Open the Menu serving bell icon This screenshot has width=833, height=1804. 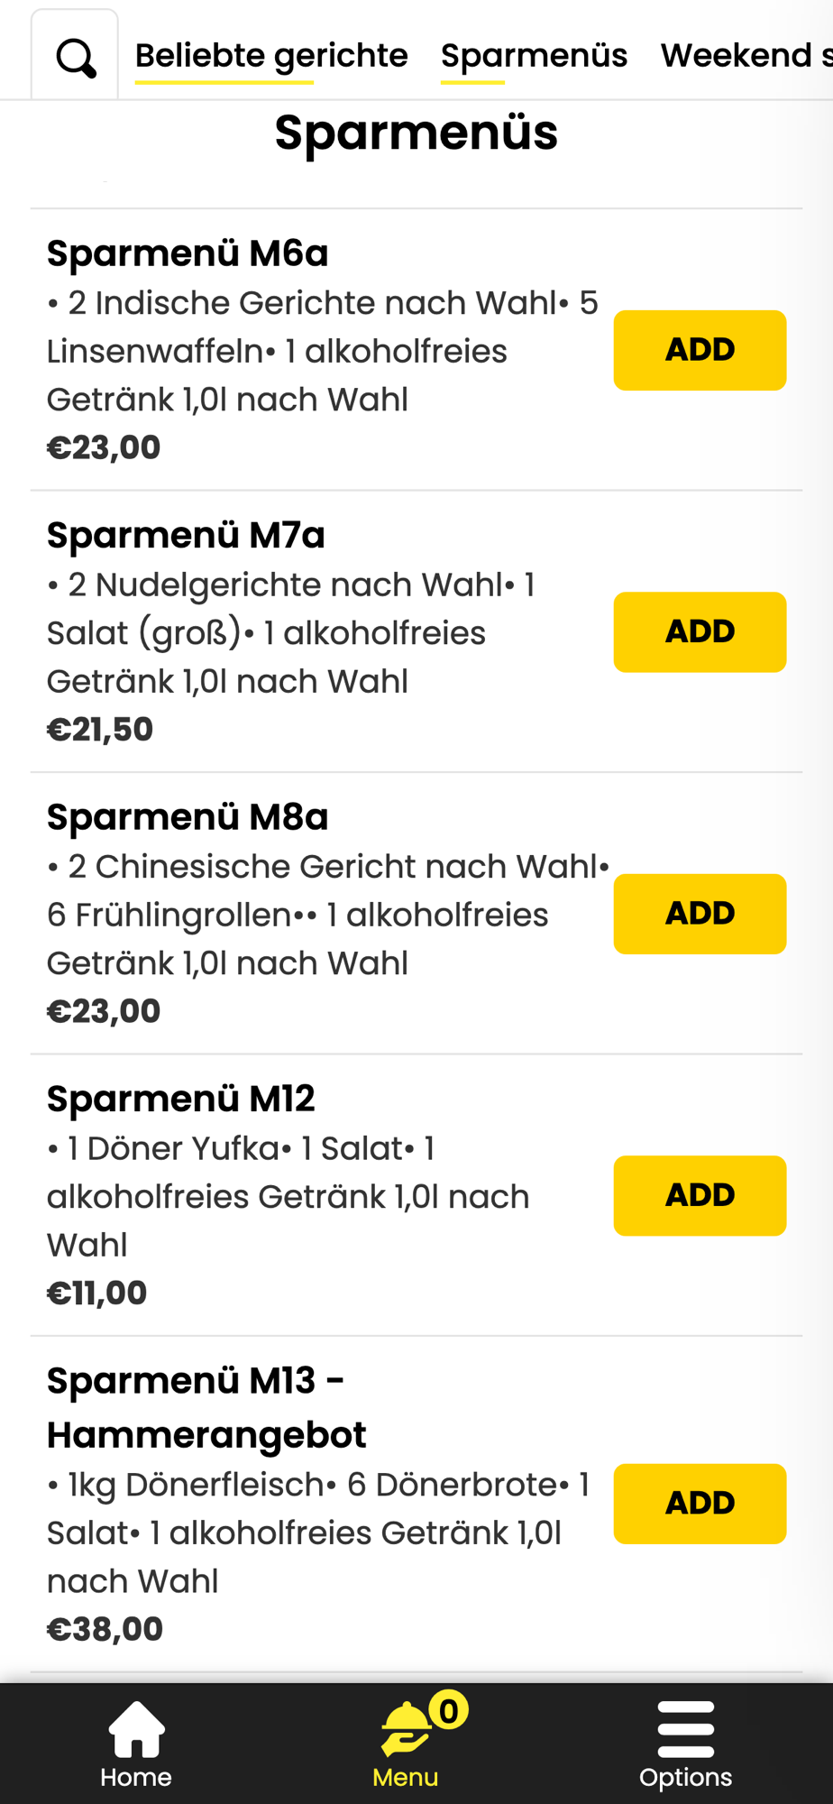point(405,1729)
